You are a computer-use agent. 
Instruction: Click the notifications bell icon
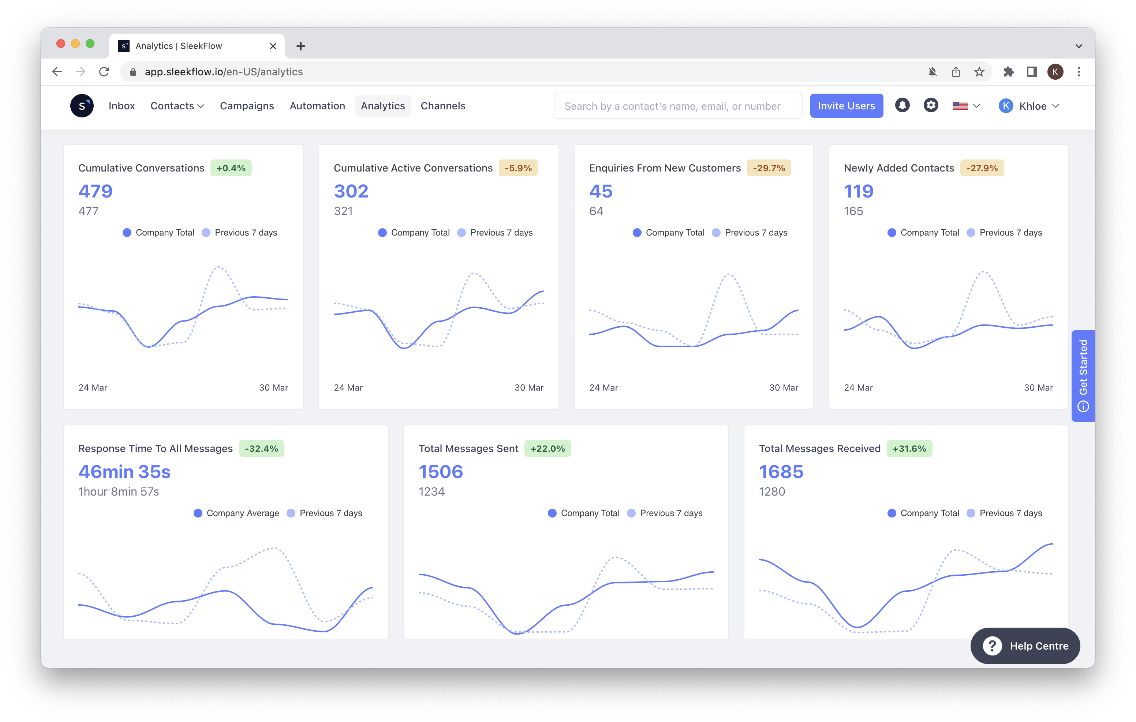[903, 105]
